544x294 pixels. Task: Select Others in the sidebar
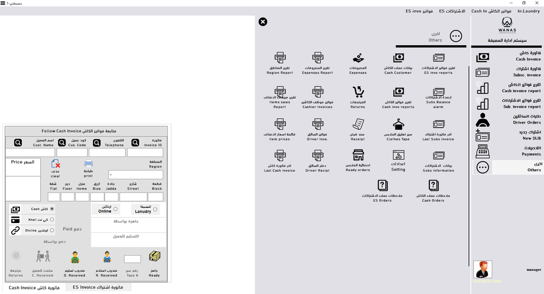click(x=508, y=167)
